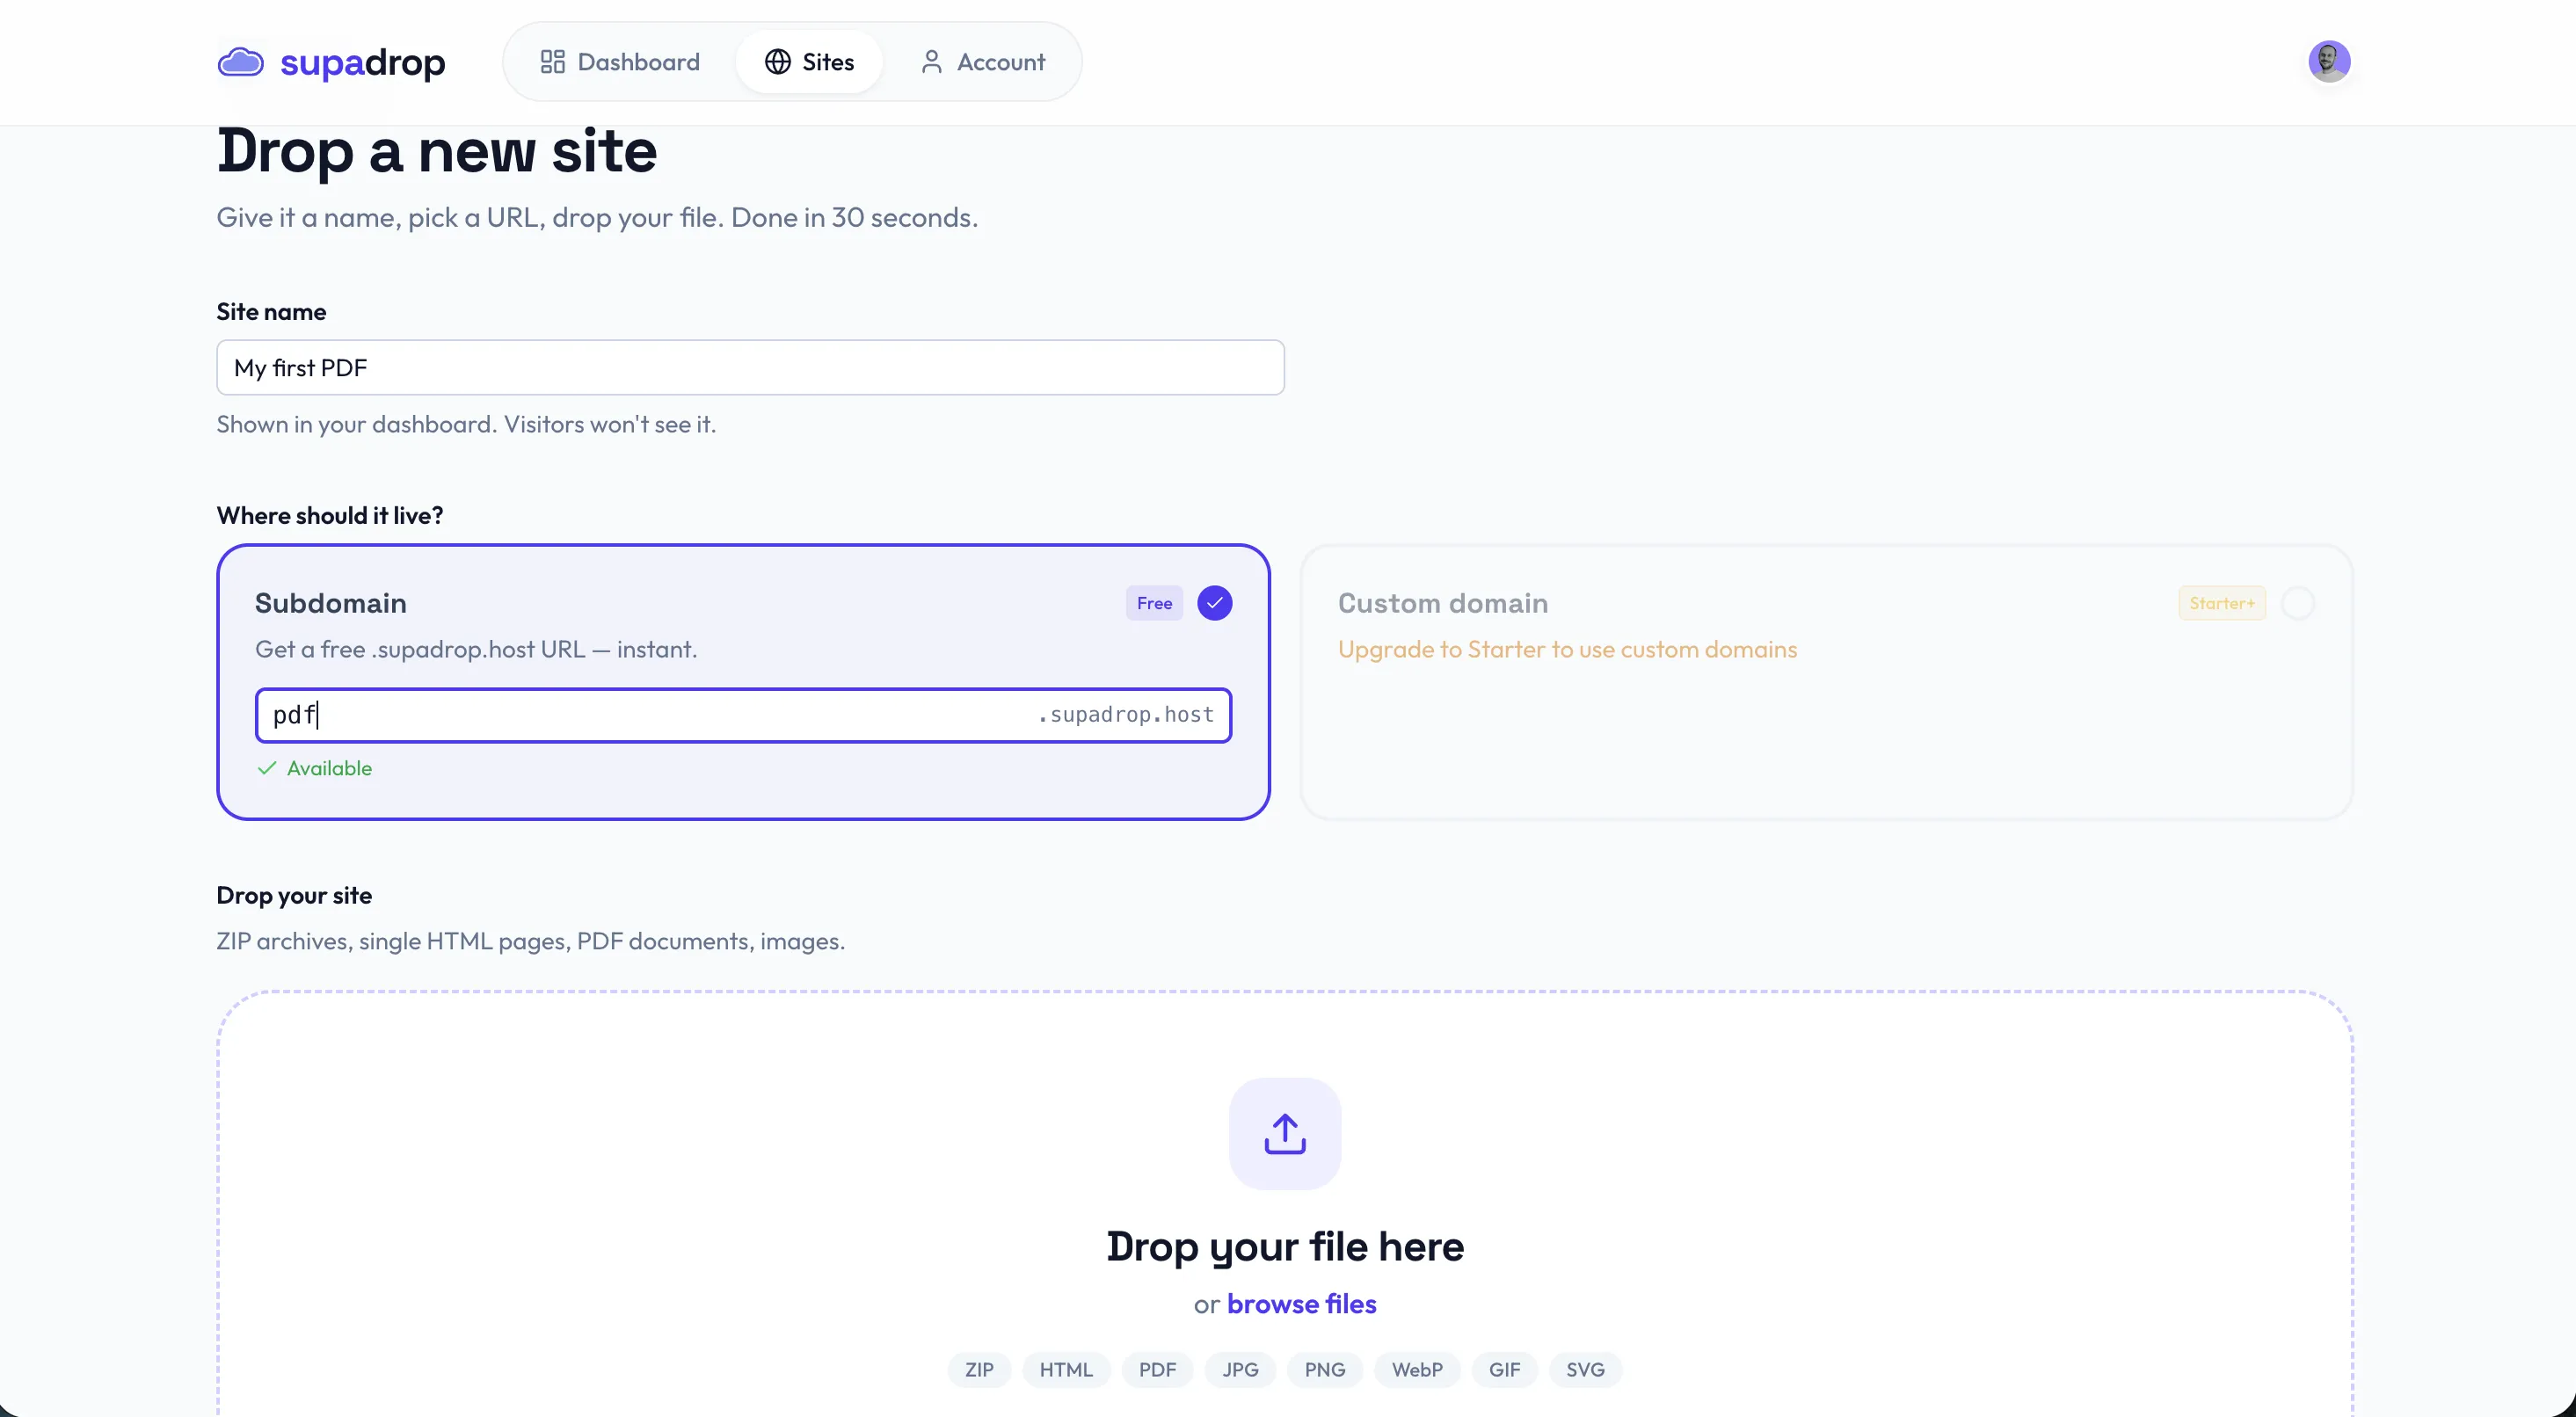Screen dimensions: 2576x1417
Task: Click the Account person icon
Action: [x=931, y=62]
